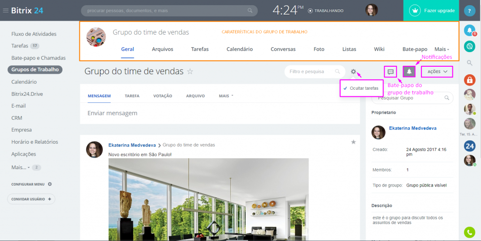Select the VOTAÇÃO composer tab
Image resolution: width=481 pixels, height=241 pixels.
tap(163, 96)
